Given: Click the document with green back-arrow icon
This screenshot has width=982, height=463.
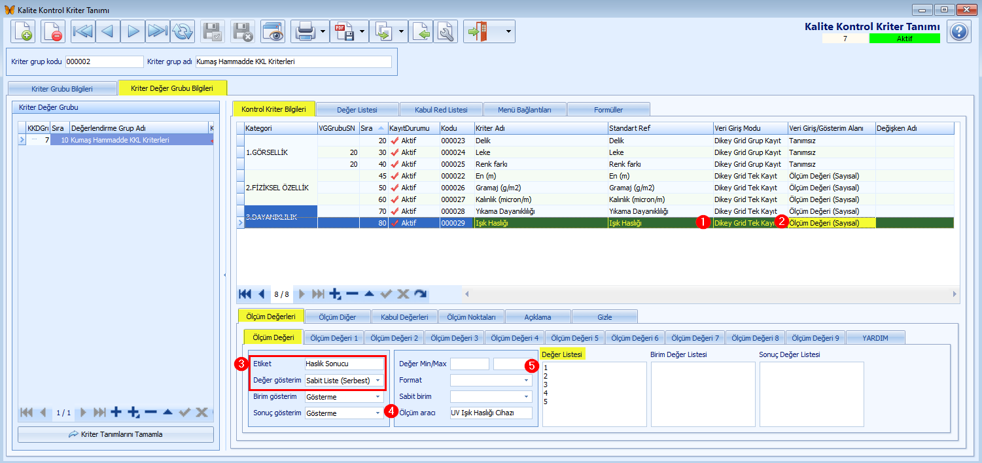Looking at the screenshot, I should click(x=421, y=31).
